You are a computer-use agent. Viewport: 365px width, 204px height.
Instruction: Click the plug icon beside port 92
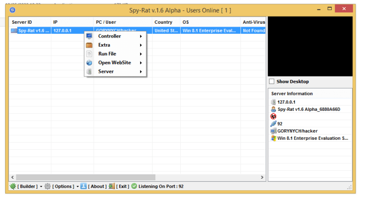(273, 124)
